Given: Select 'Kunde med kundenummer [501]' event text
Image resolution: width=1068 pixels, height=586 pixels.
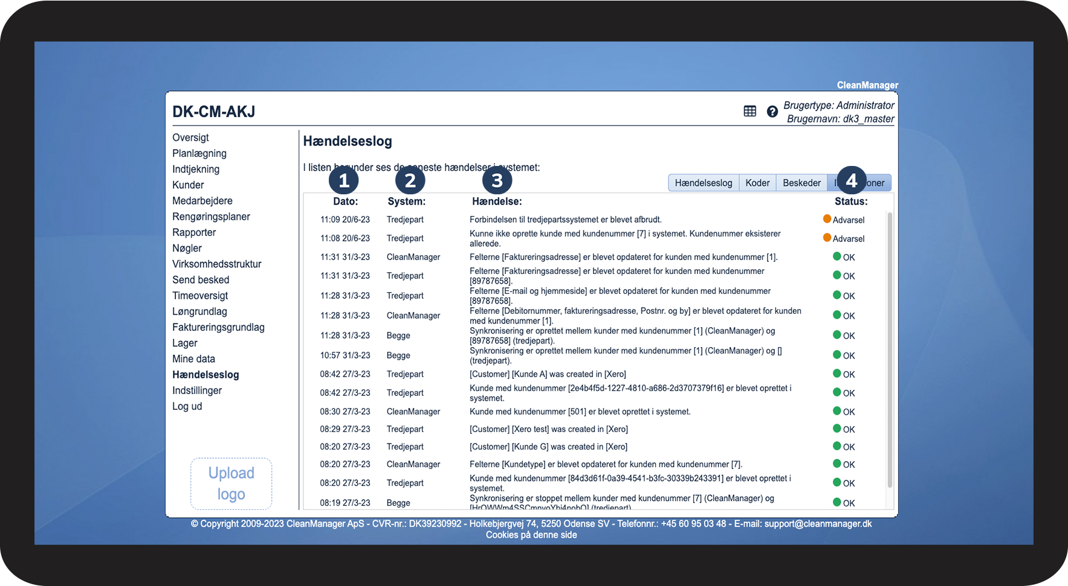Looking at the screenshot, I should pyautogui.click(x=580, y=412).
